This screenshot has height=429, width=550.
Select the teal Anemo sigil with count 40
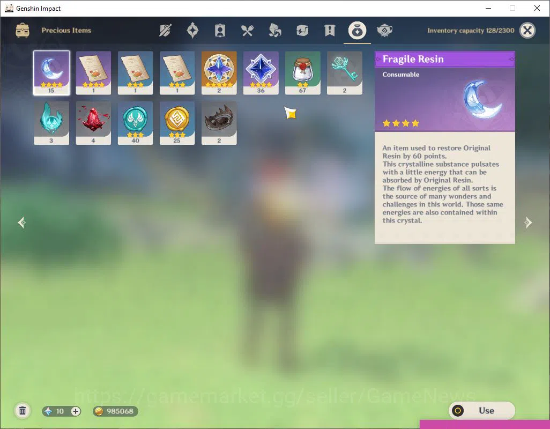135,123
